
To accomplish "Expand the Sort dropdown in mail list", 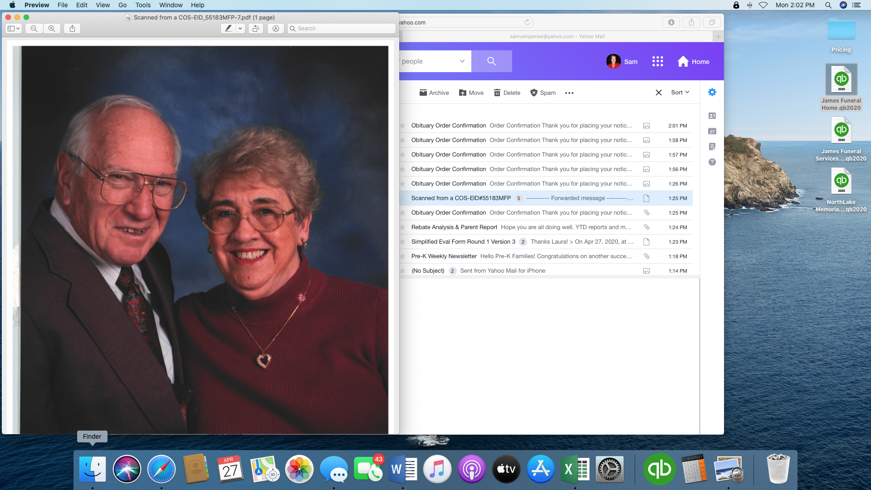I will [x=680, y=93].
